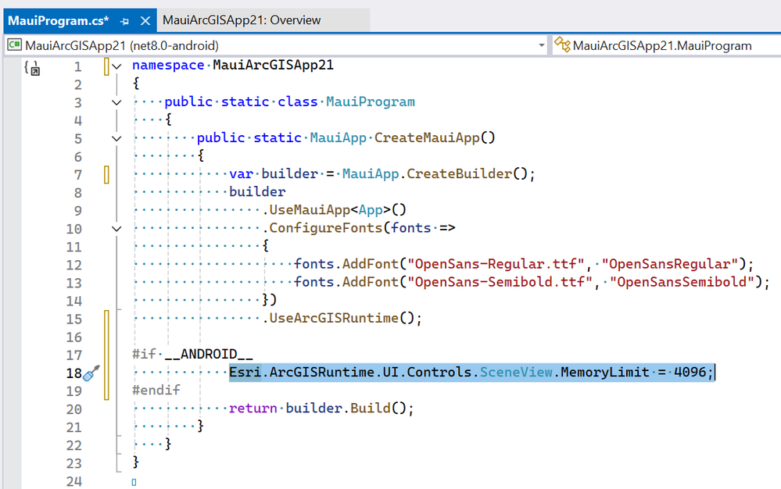Click the MauiApp type in CreateBuilder line
Image resolution: width=781 pixels, height=489 pixels.
point(370,173)
